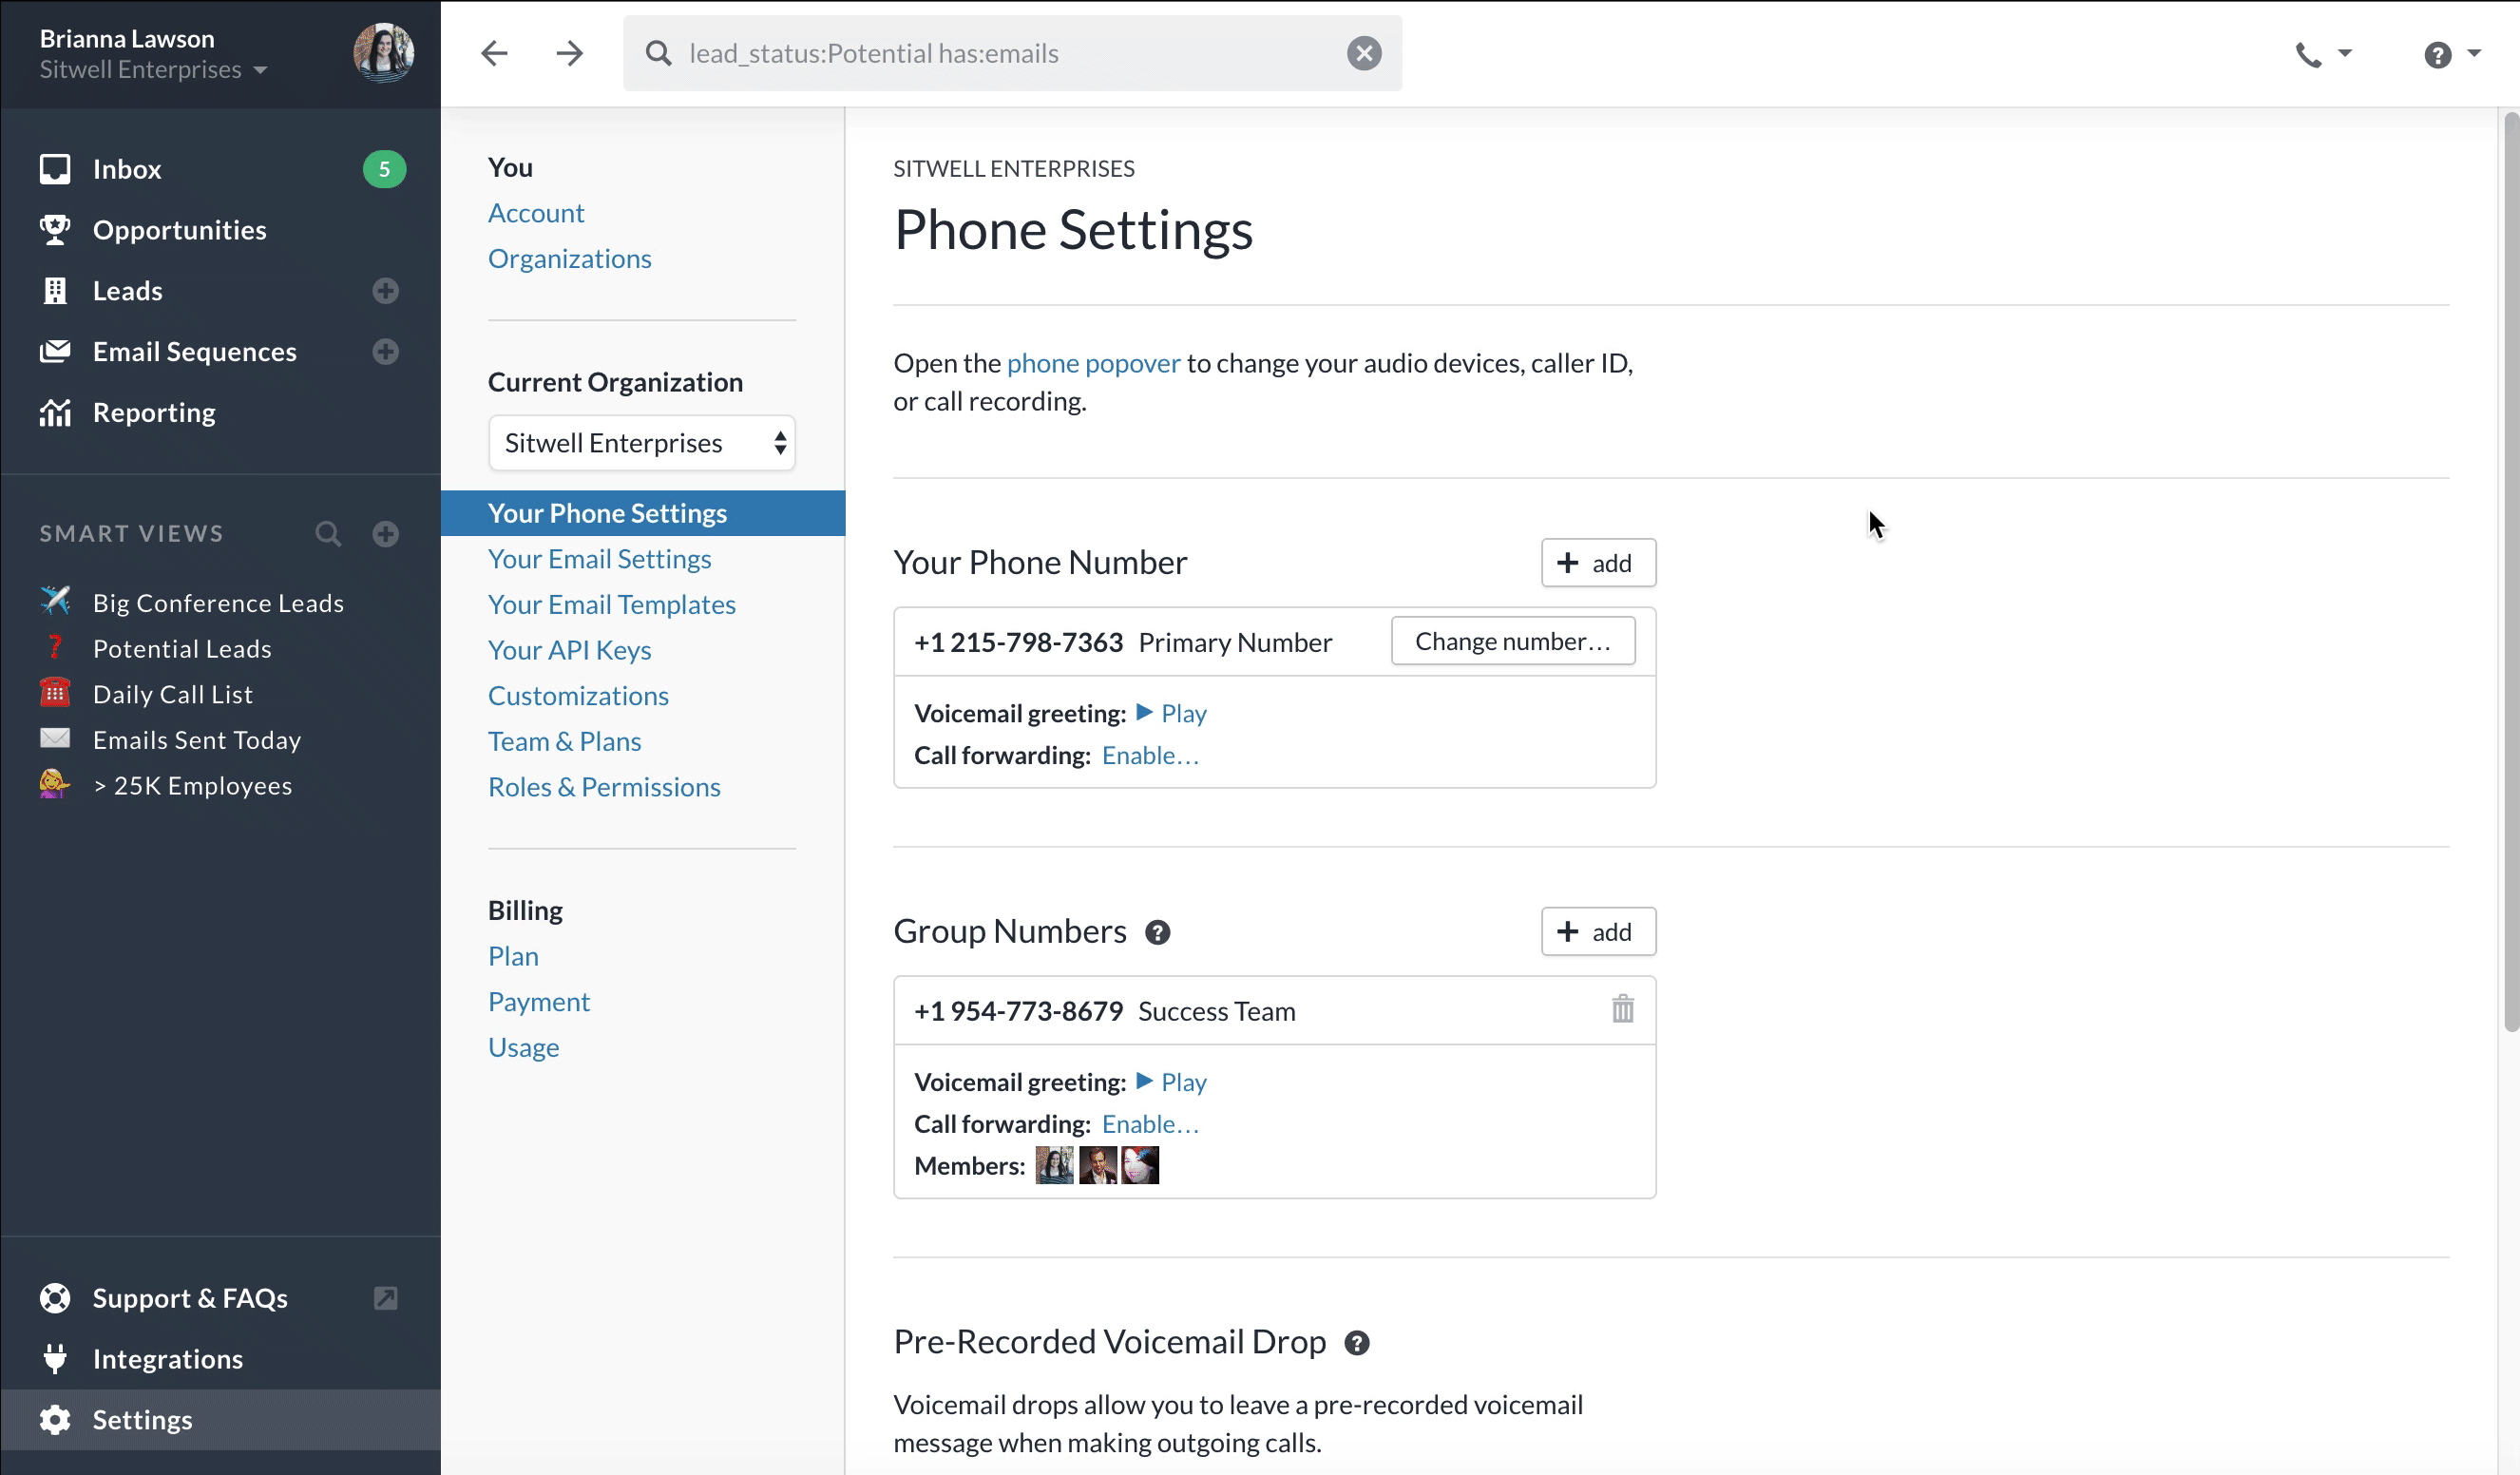2520x1475 pixels.
Task: Clear the search query with X icon
Action: 1363,53
